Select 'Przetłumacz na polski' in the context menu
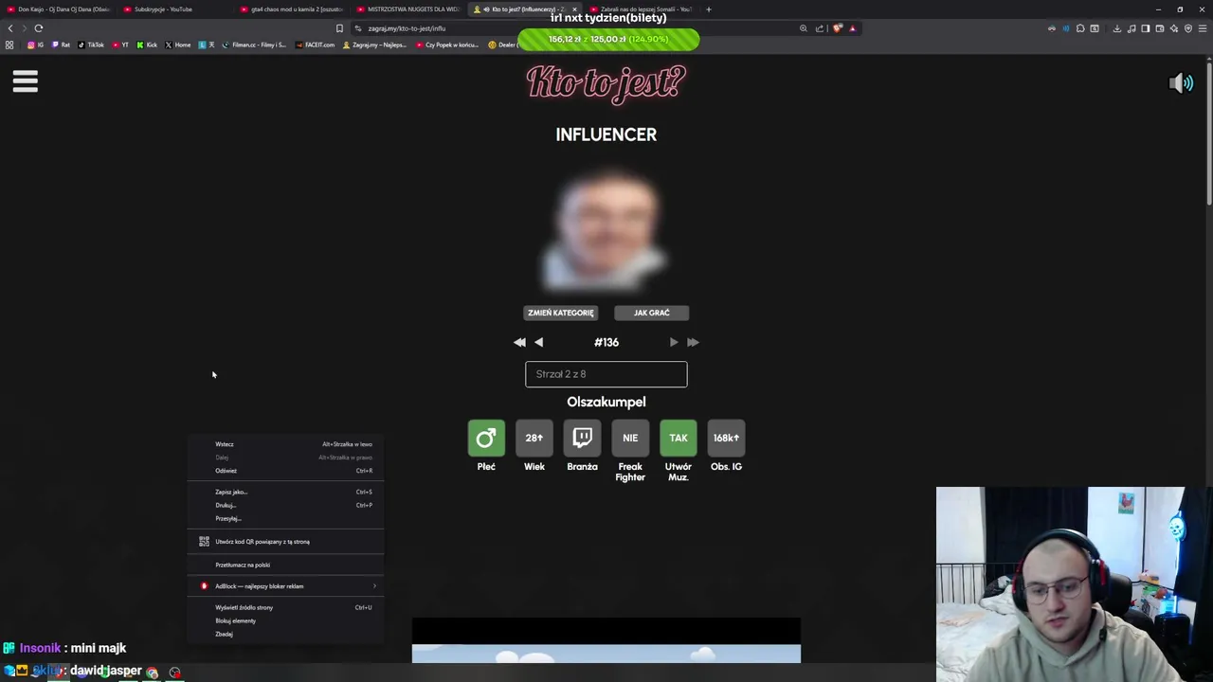1213x682 pixels. point(285,565)
